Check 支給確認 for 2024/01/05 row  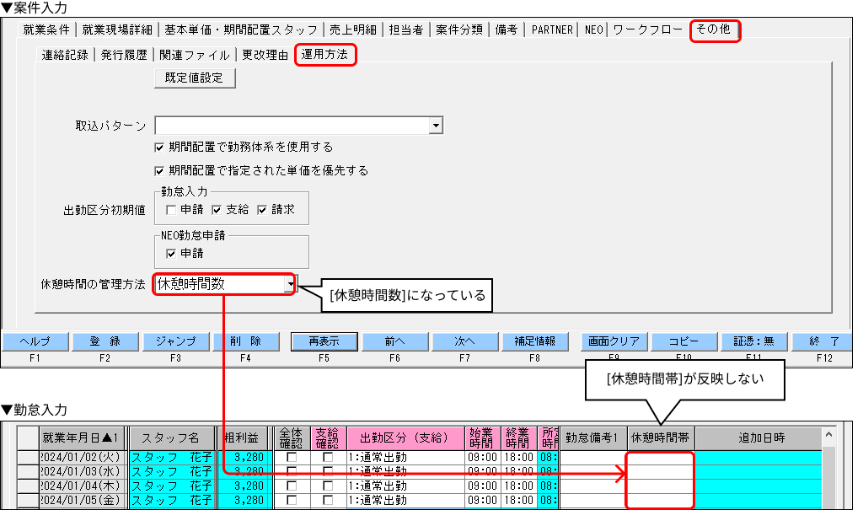(328, 500)
